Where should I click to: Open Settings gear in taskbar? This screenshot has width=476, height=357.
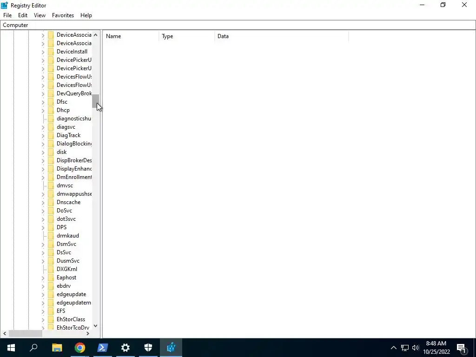coord(126,348)
